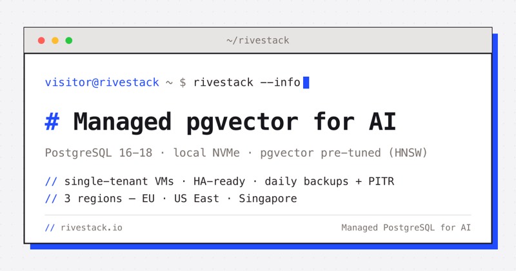Click the Managed pgvector for AI heading
Image resolution: width=516 pixels, height=271 pixels.
pyautogui.click(x=234, y=123)
